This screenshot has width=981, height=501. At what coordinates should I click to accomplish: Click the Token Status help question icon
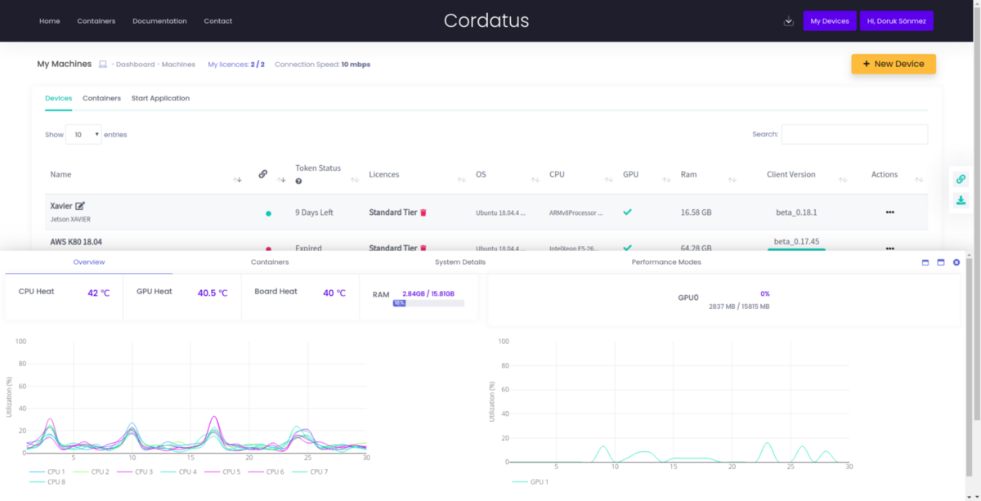tap(298, 181)
